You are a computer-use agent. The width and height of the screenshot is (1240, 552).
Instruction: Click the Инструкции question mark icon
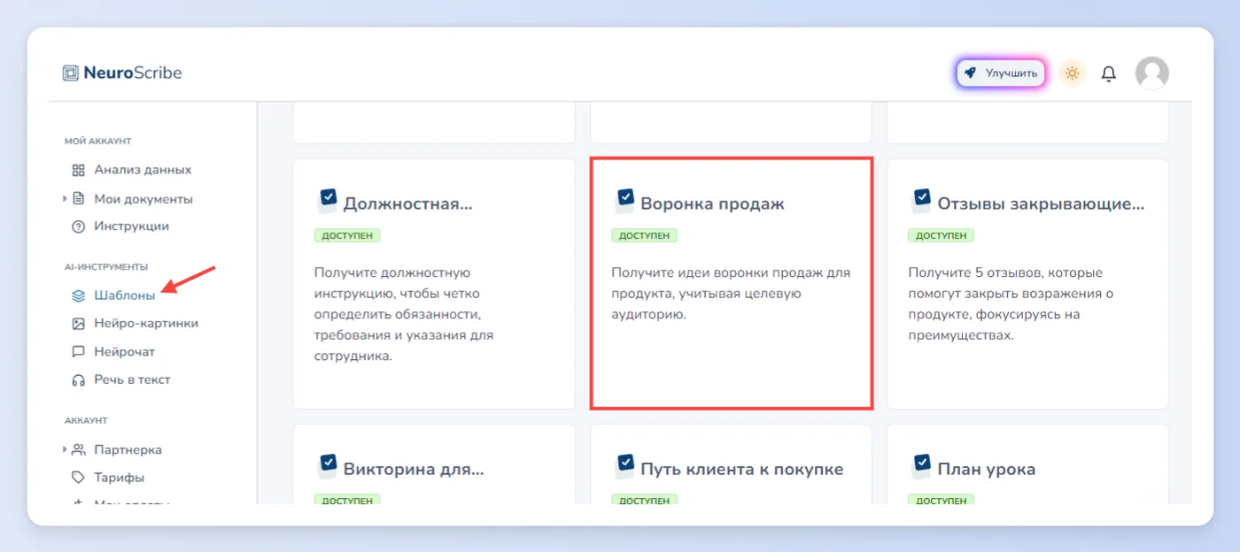click(78, 226)
